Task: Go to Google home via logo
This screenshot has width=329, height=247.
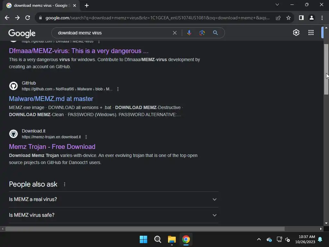Action: pos(22,33)
